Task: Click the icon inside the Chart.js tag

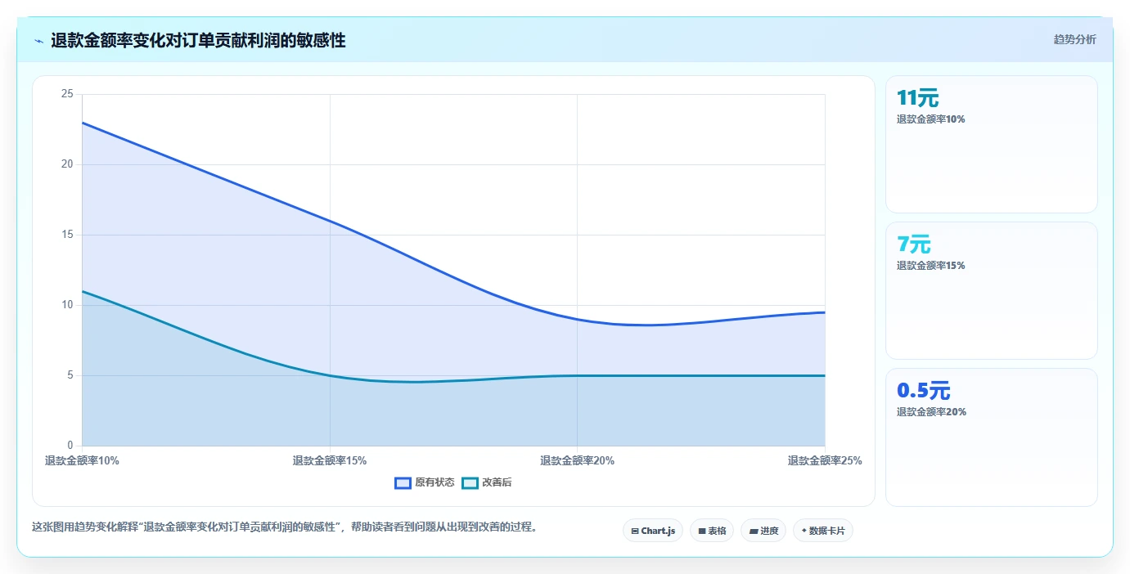Action: click(x=635, y=531)
